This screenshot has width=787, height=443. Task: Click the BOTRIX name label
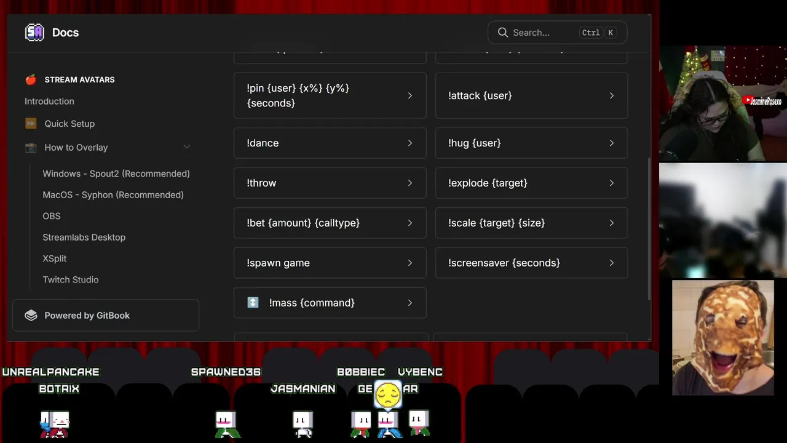pos(59,389)
